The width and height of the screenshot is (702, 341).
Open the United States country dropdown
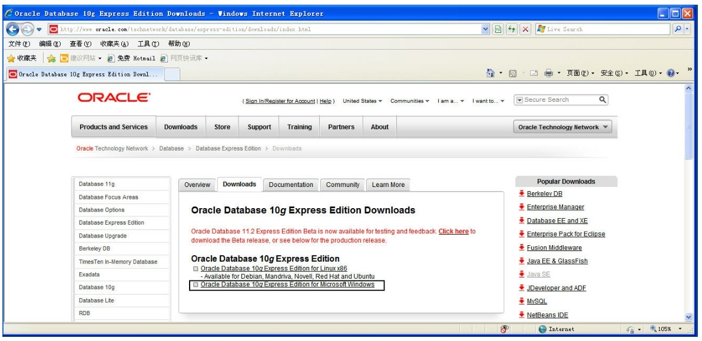coord(362,101)
